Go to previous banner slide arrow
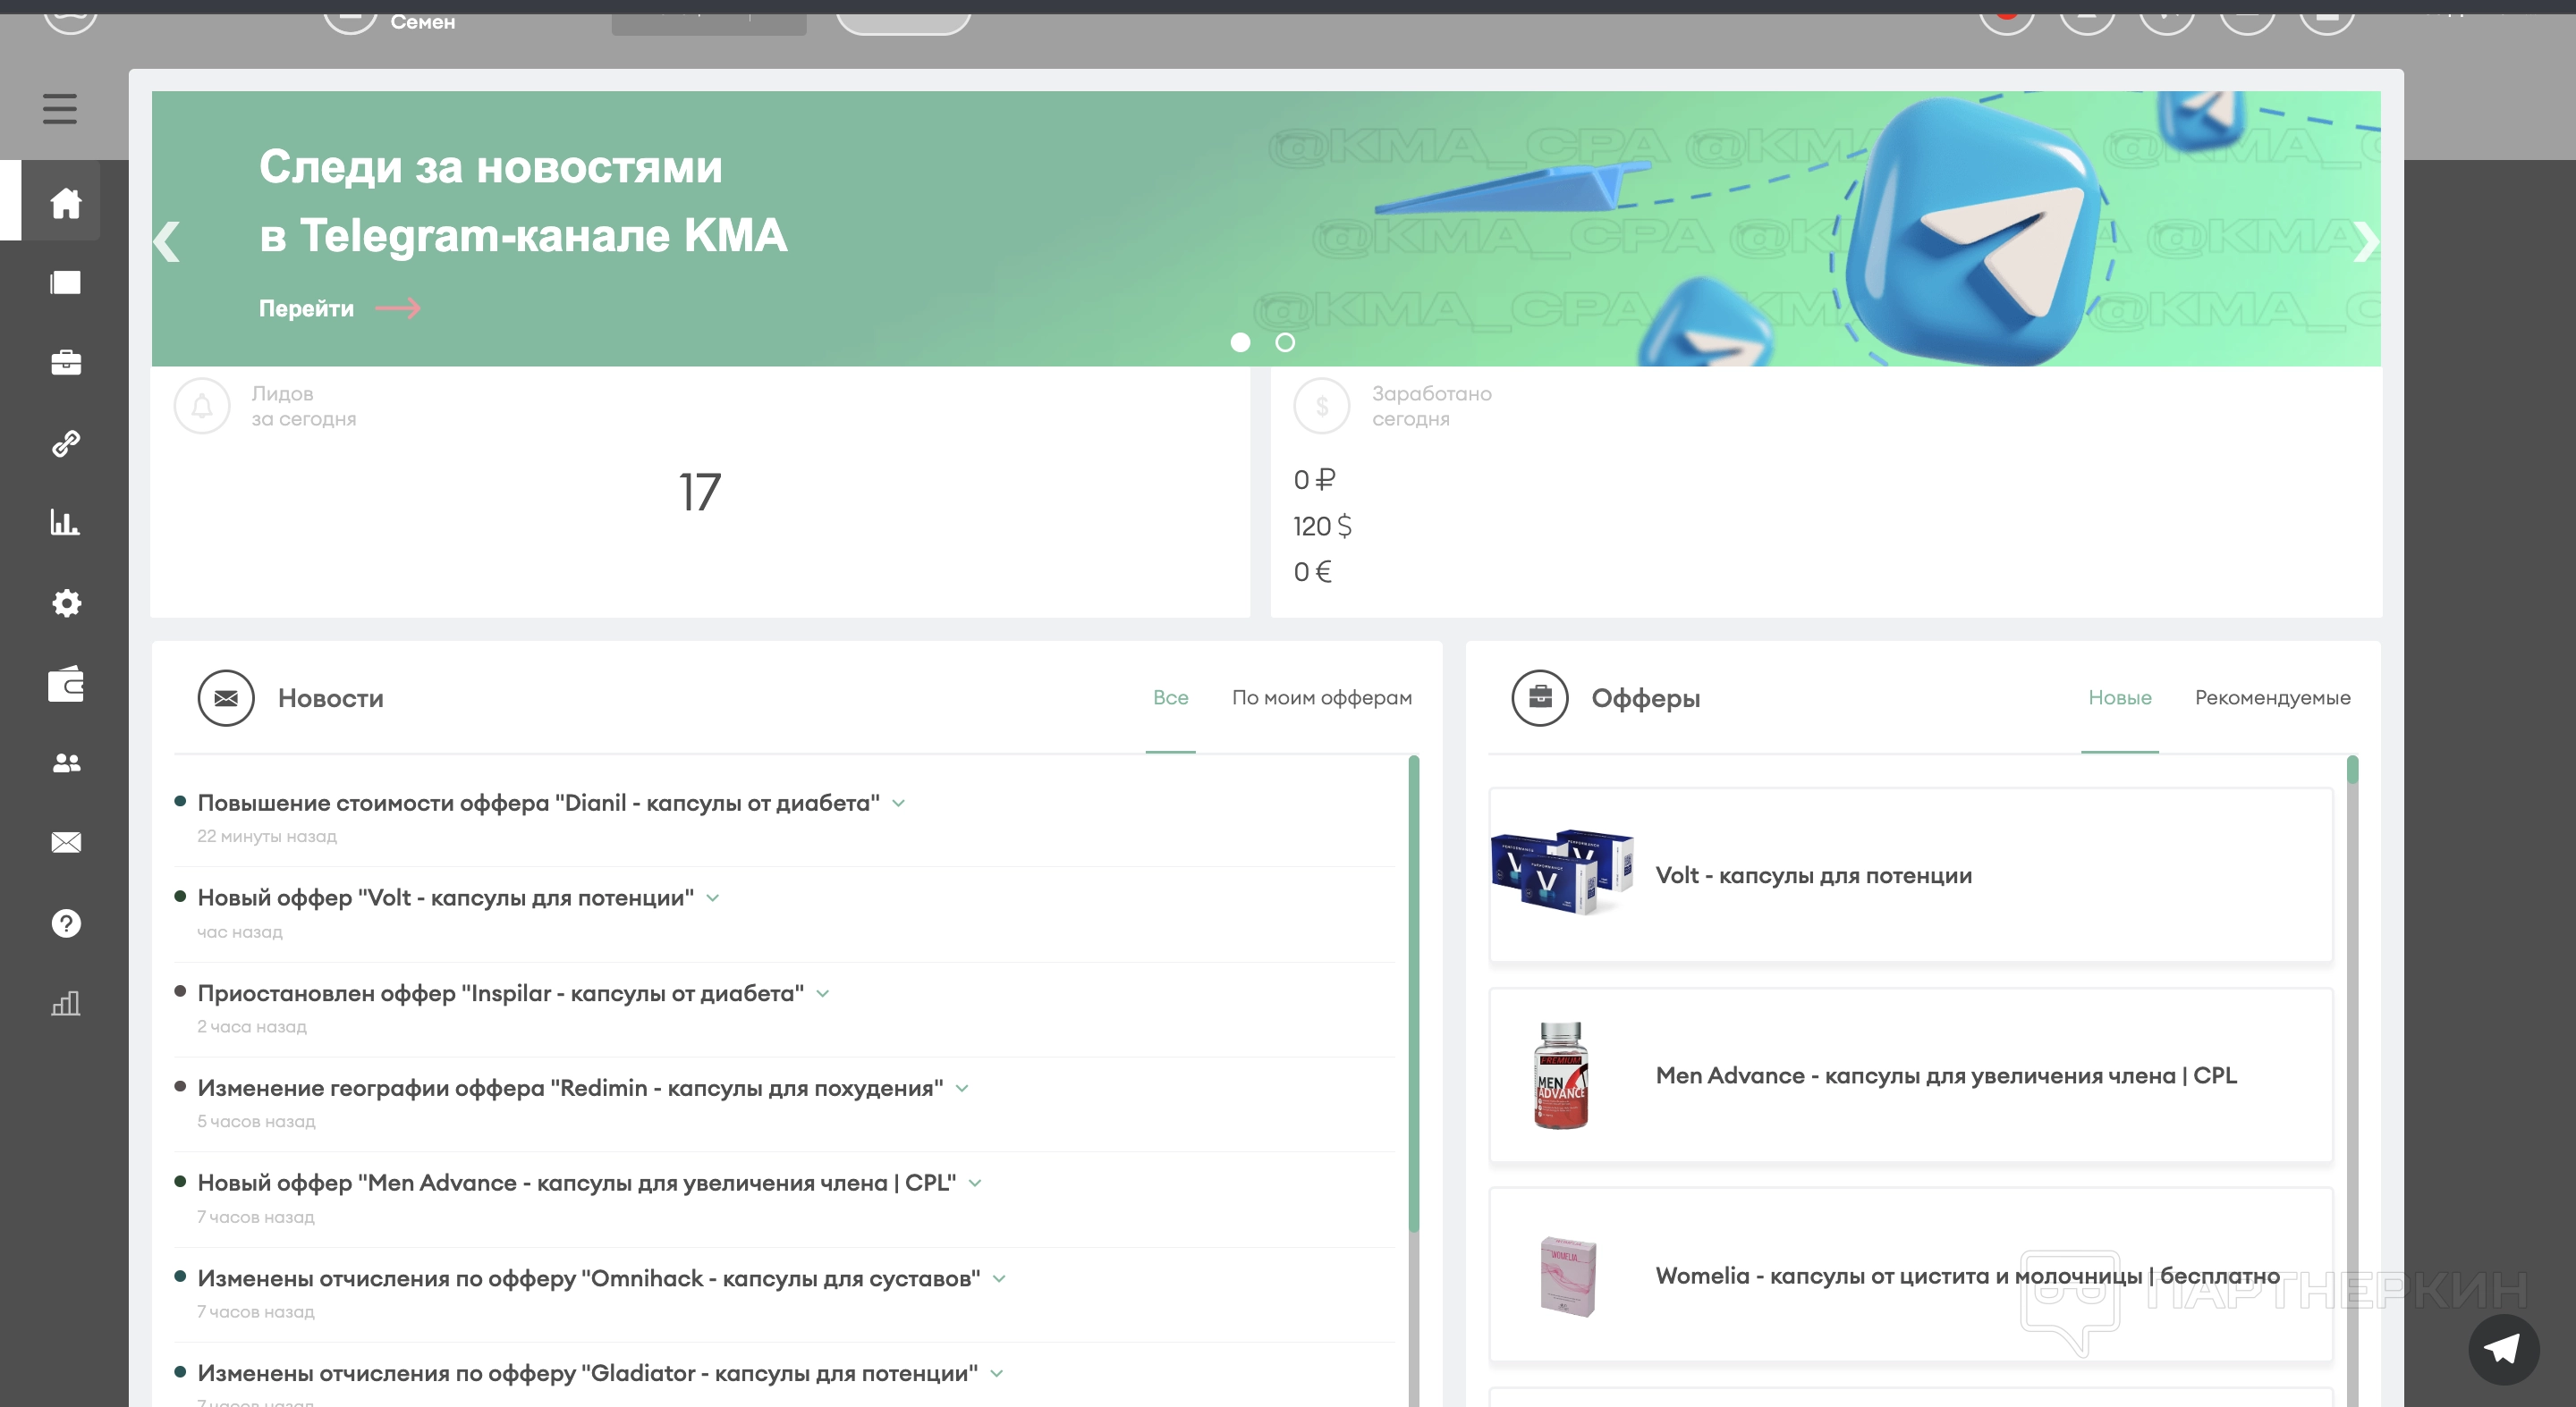The height and width of the screenshot is (1407, 2576). coord(167,240)
